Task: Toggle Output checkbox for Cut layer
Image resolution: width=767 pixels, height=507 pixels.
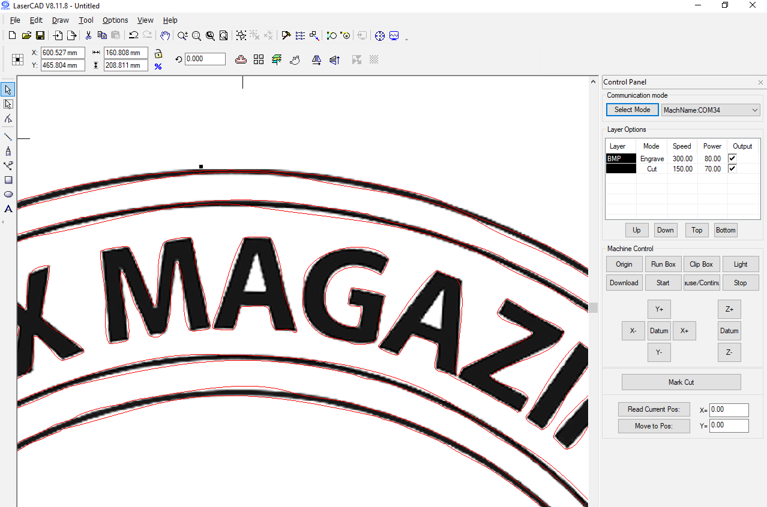Action: tap(732, 169)
